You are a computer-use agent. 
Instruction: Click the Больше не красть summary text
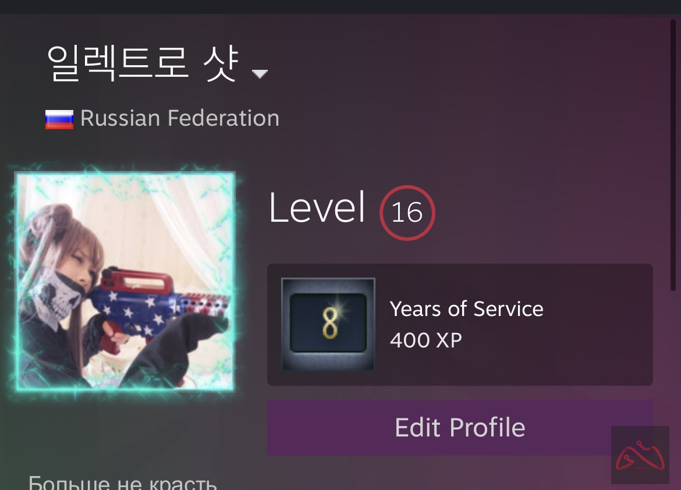click(122, 483)
